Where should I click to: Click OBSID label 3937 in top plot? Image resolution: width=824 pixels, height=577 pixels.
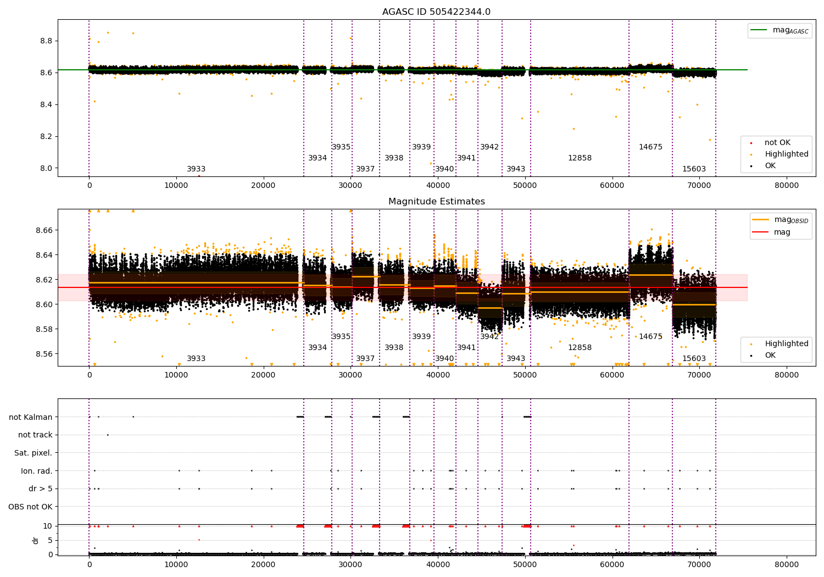click(x=365, y=169)
